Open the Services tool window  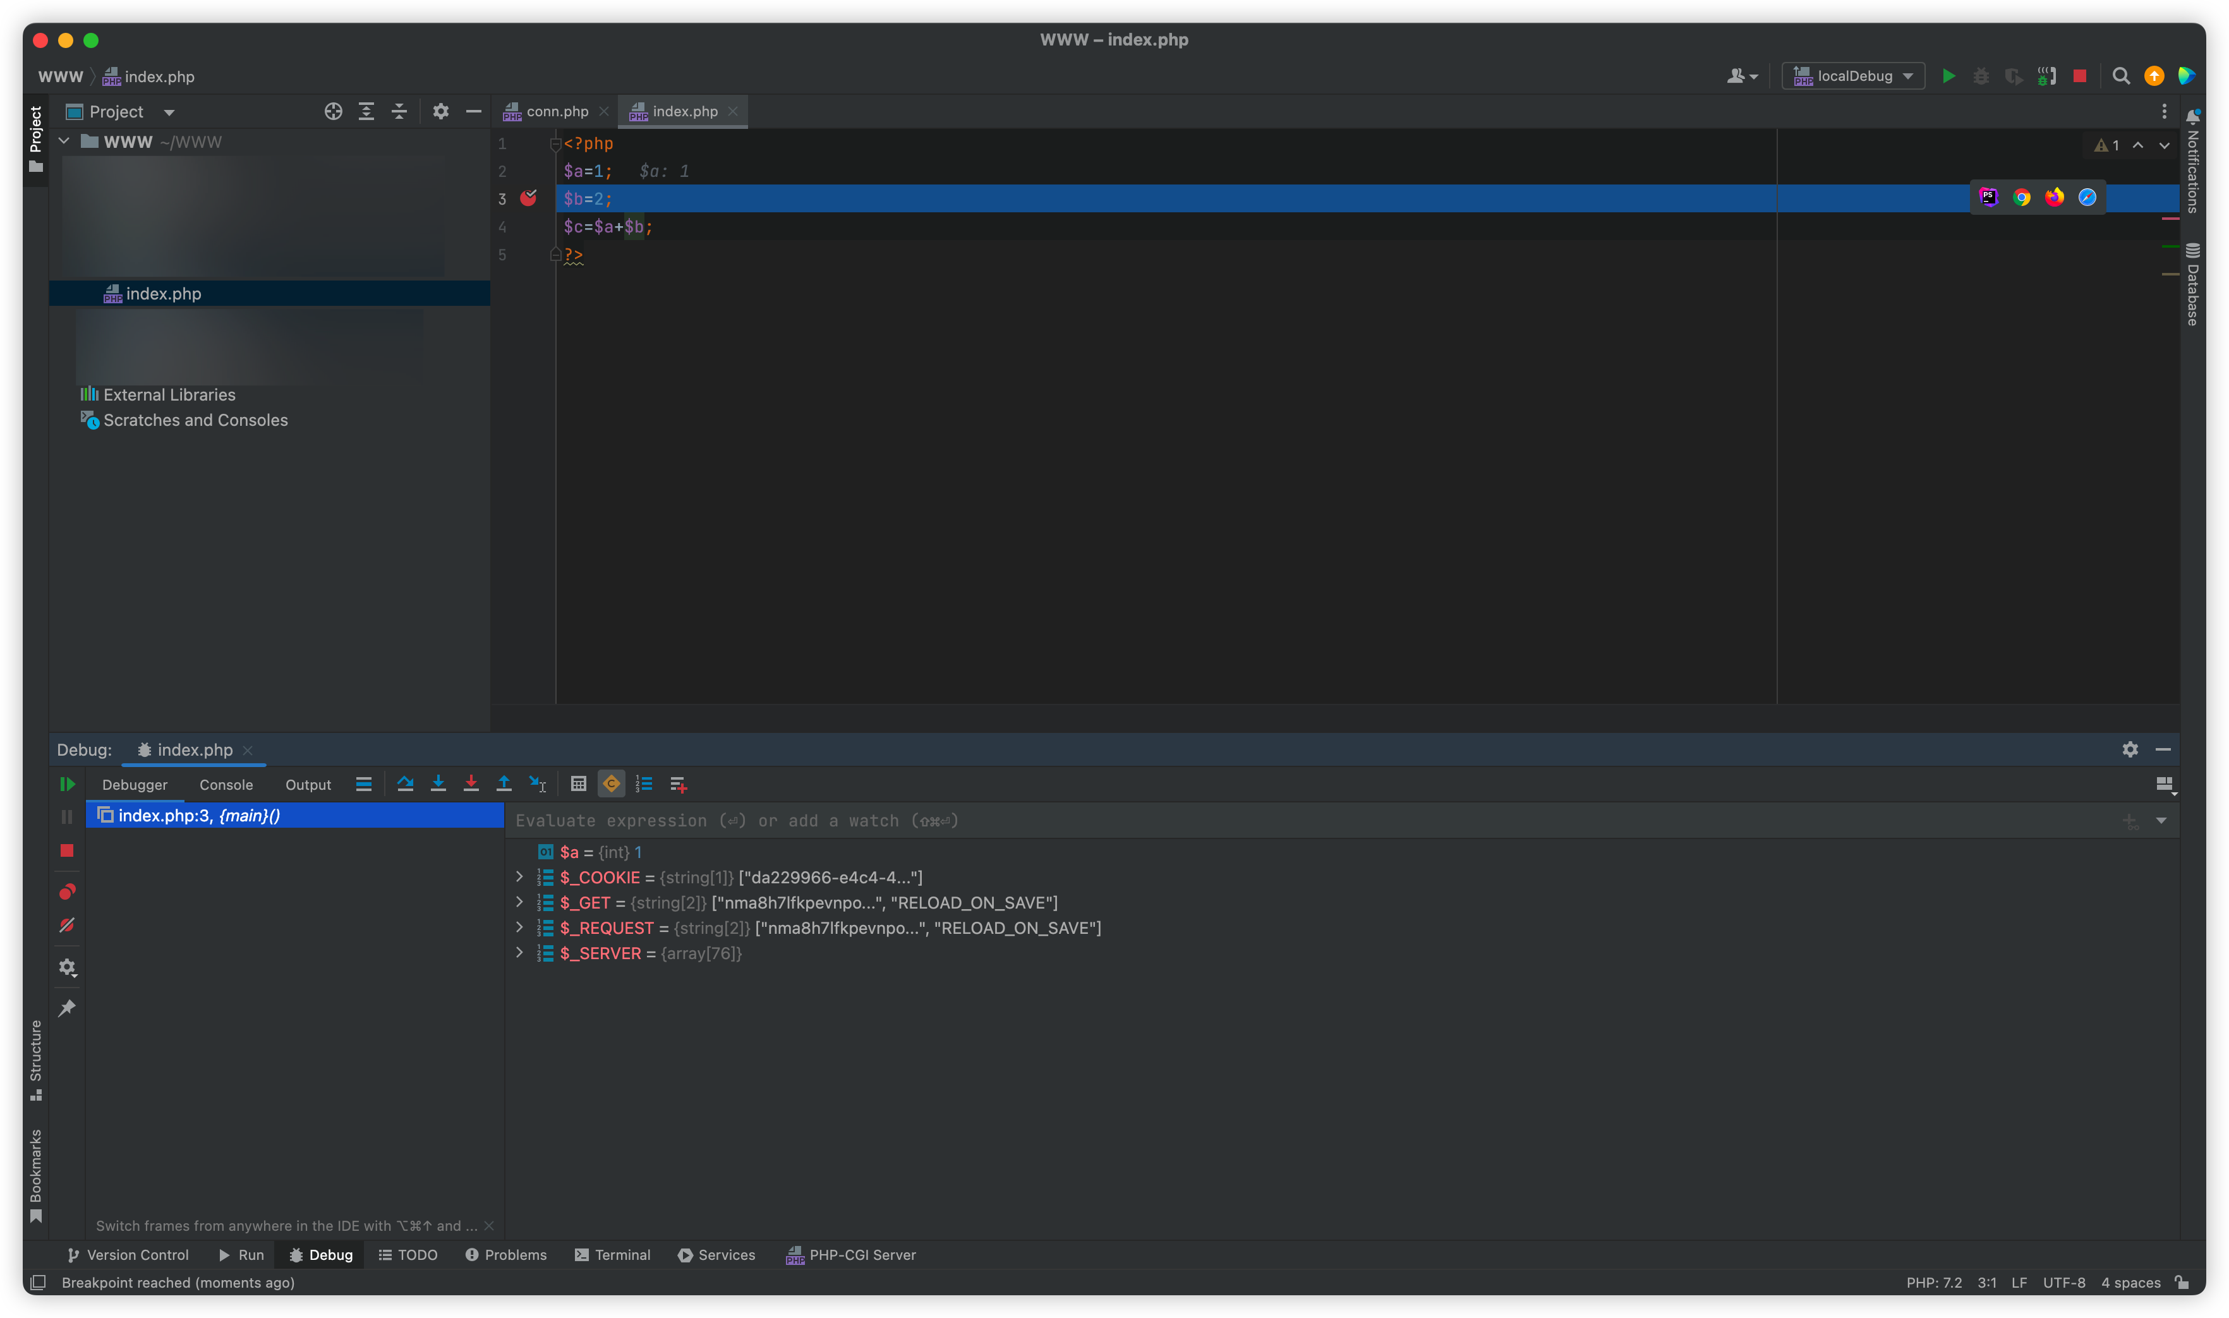click(x=716, y=1254)
